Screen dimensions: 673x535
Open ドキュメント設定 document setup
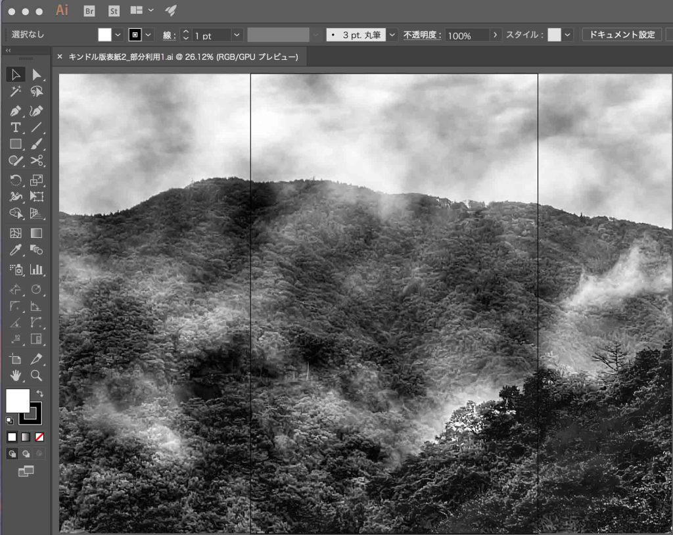[622, 35]
